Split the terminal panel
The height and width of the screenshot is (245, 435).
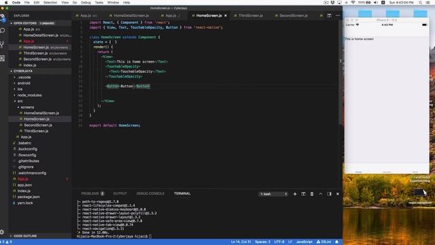303,194
